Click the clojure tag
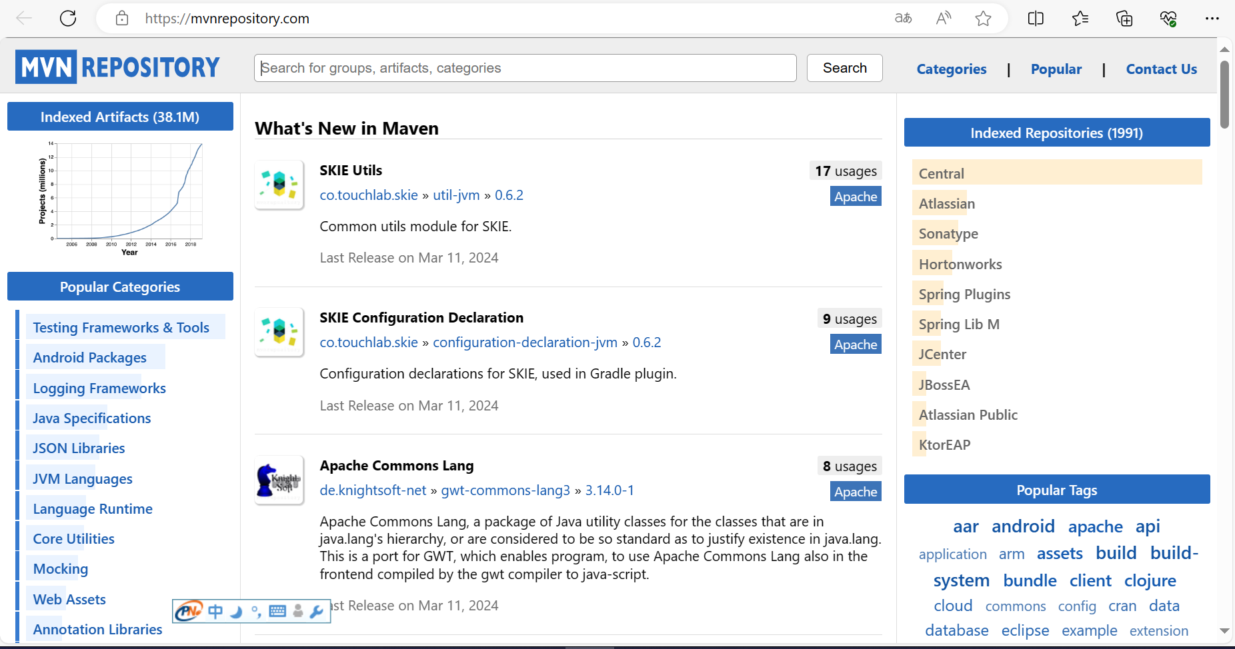 pyautogui.click(x=1150, y=581)
